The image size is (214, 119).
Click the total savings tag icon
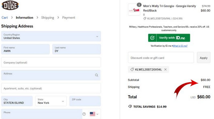tap(130, 106)
